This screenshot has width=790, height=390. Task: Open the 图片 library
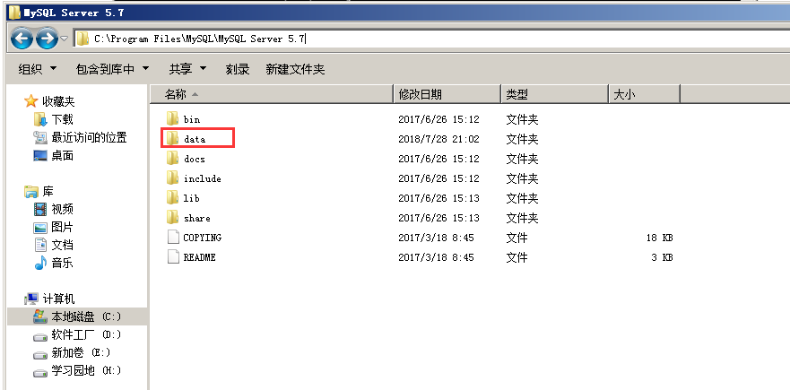pyautogui.click(x=62, y=227)
